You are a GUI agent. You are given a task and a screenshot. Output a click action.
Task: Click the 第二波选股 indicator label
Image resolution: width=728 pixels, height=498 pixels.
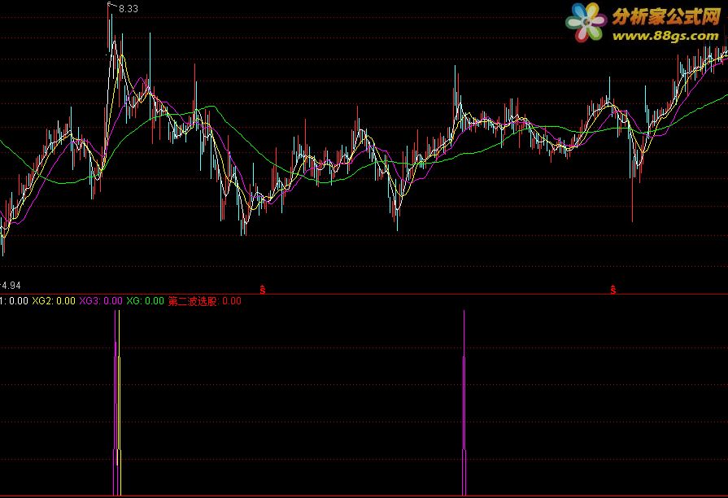[205, 301]
